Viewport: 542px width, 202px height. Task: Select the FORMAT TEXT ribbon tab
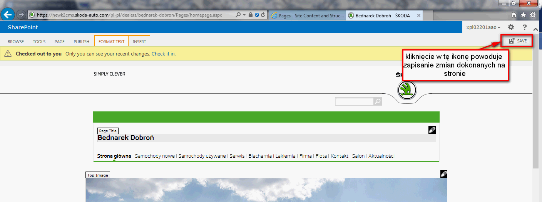click(111, 42)
